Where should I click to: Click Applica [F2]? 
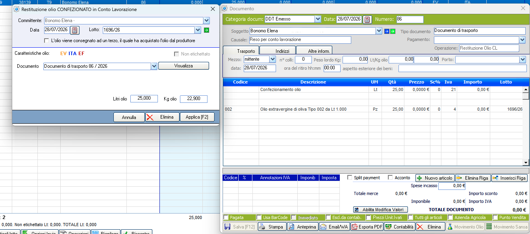tap(197, 117)
